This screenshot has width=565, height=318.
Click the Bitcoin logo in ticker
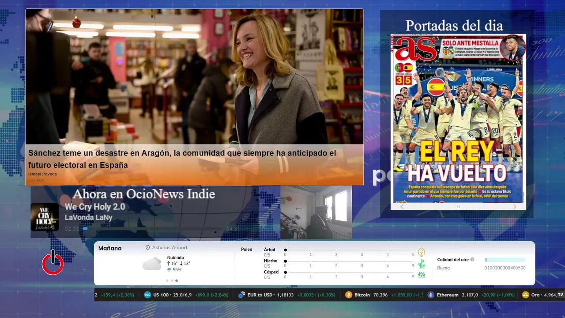[x=349, y=295]
